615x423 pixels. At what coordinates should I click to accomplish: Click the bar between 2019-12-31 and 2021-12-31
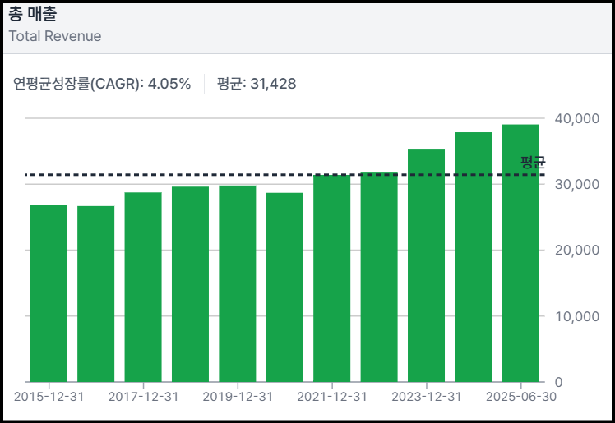[x=284, y=287]
